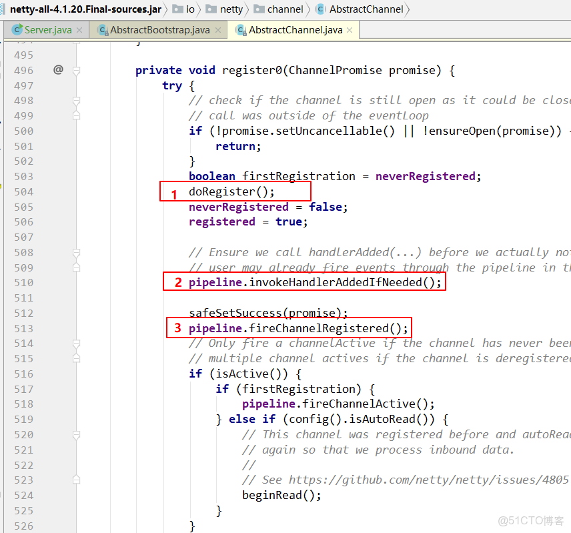
Task: Open the Server.java tab
Action: (x=47, y=30)
